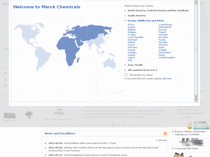Tick the Remember my choice checkbox
Screen dimensions: 210x157
[126, 75]
